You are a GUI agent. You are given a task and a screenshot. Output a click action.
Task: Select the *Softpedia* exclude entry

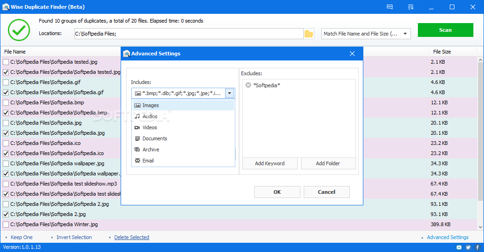[x=267, y=85]
